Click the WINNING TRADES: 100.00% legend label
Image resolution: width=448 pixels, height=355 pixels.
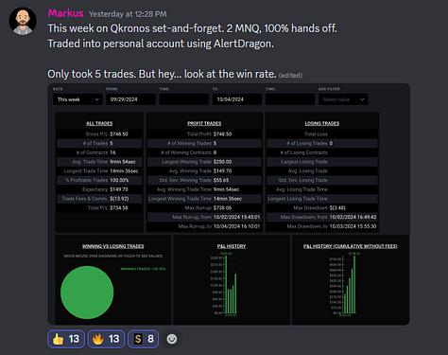tap(143, 269)
